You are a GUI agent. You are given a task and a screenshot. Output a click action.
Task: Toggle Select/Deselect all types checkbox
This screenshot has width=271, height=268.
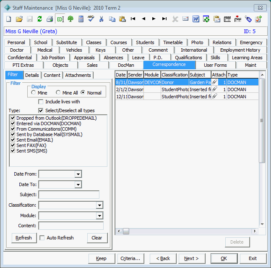pyautogui.click(x=41, y=110)
